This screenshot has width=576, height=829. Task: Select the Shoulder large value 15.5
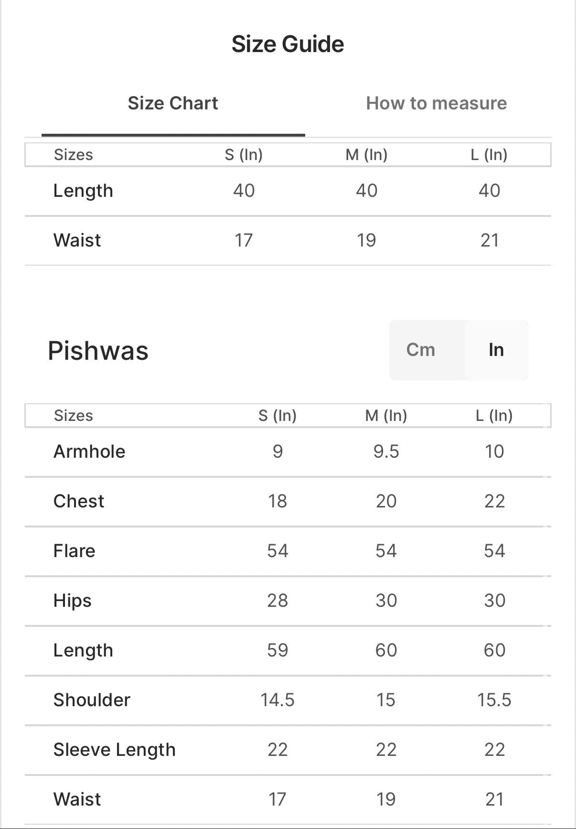[x=494, y=700]
